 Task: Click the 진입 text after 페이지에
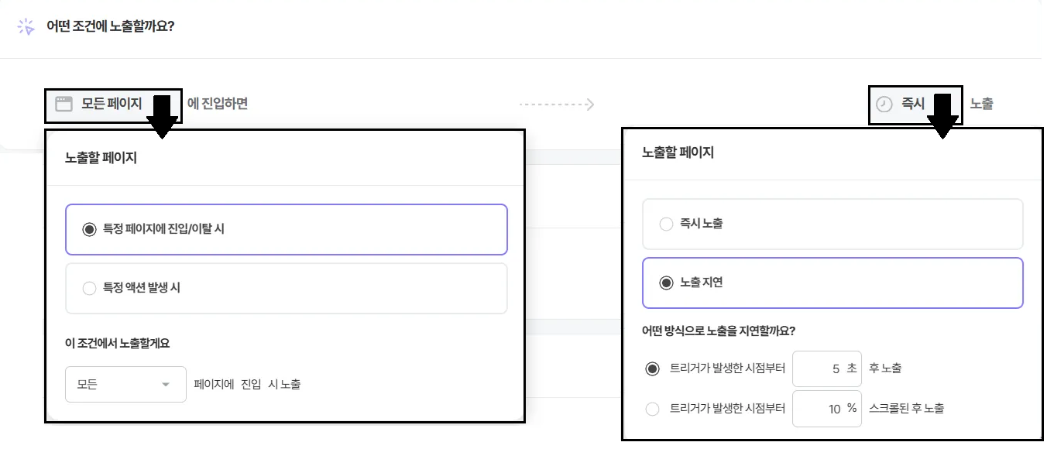point(252,385)
